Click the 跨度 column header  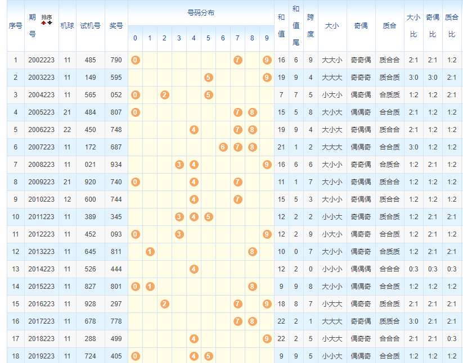(311, 26)
